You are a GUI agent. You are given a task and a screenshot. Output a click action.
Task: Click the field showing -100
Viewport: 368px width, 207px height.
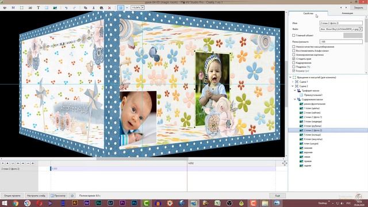tap(341, 41)
